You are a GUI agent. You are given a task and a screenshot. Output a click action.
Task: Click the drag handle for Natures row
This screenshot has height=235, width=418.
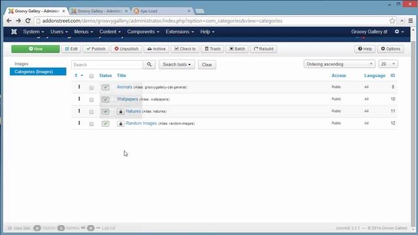(79, 111)
